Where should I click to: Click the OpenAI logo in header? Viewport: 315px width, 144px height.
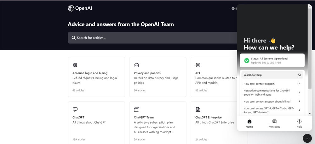click(x=80, y=8)
